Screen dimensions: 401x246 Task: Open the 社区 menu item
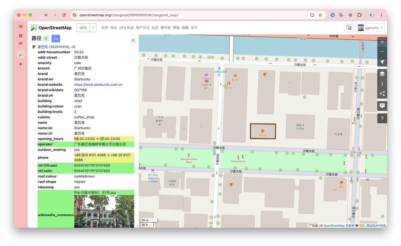click(x=155, y=28)
